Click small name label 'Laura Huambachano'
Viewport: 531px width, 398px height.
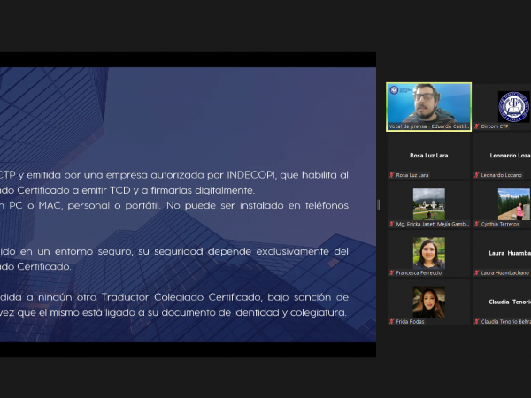coord(505,272)
